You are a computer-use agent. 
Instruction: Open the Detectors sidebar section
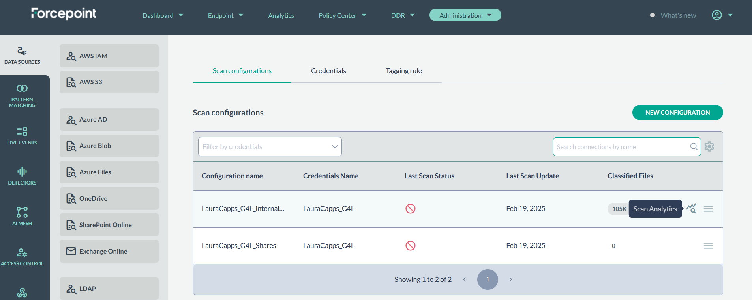click(22, 176)
